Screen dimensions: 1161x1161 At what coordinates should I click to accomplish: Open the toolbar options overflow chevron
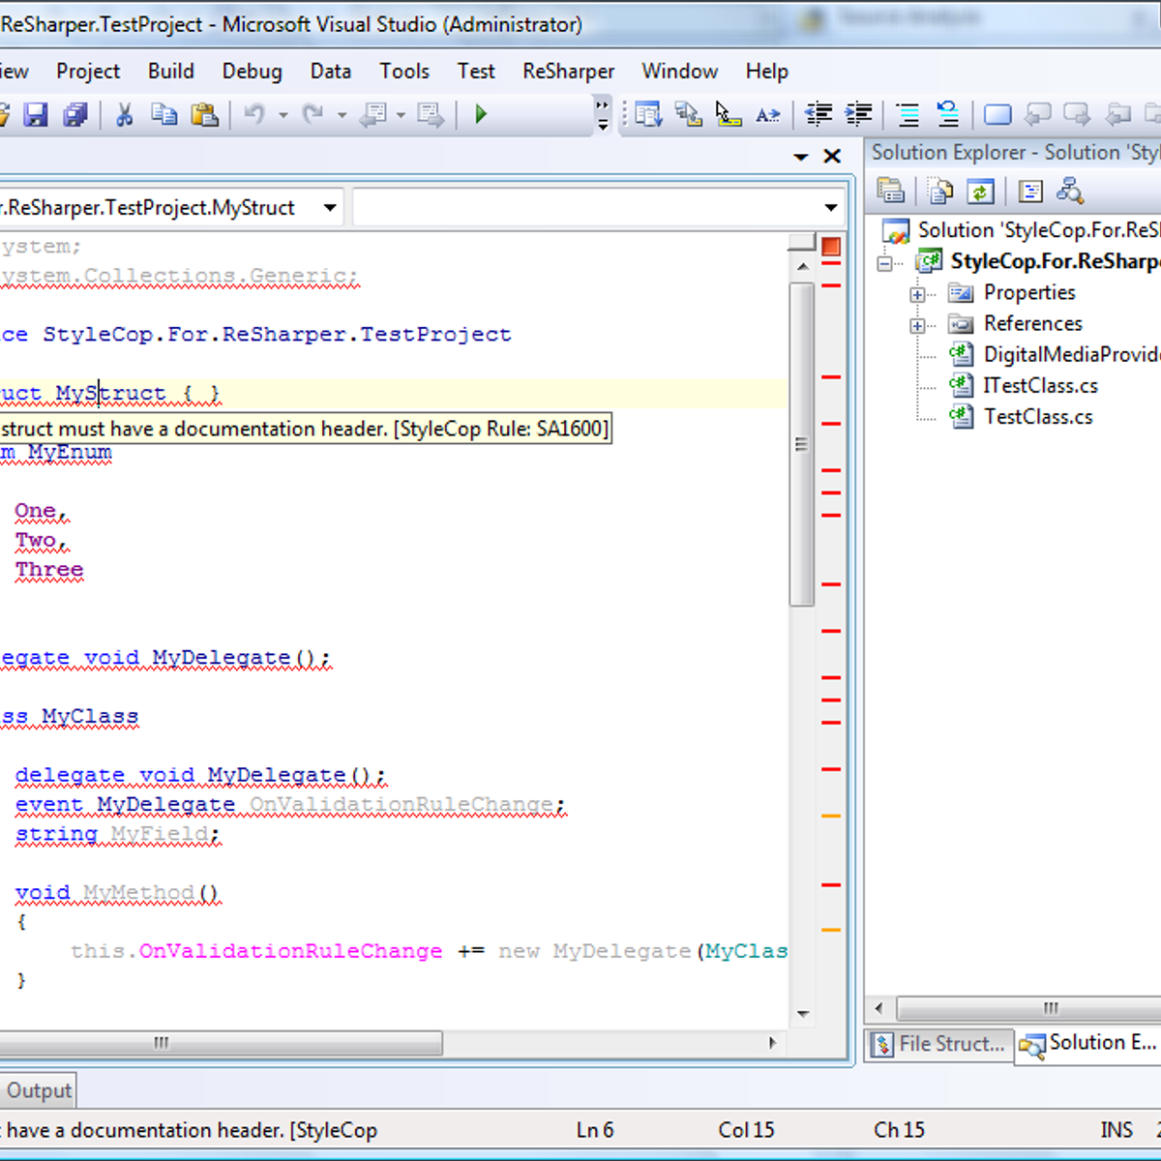click(603, 114)
